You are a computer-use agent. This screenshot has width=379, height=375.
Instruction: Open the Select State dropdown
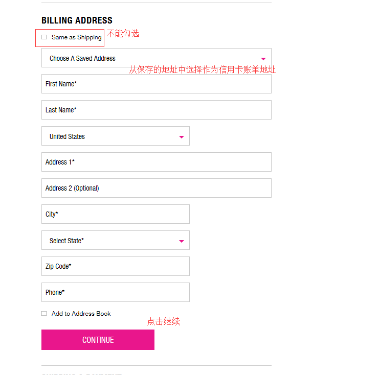click(110, 241)
